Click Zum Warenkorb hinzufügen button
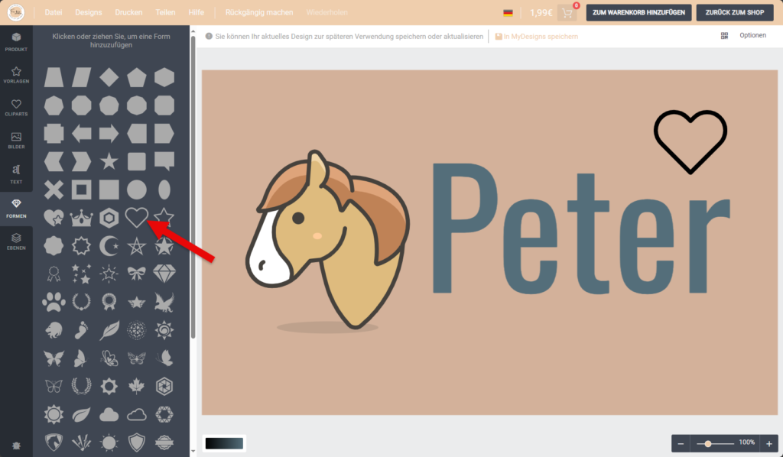Image resolution: width=783 pixels, height=457 pixels. coord(639,13)
